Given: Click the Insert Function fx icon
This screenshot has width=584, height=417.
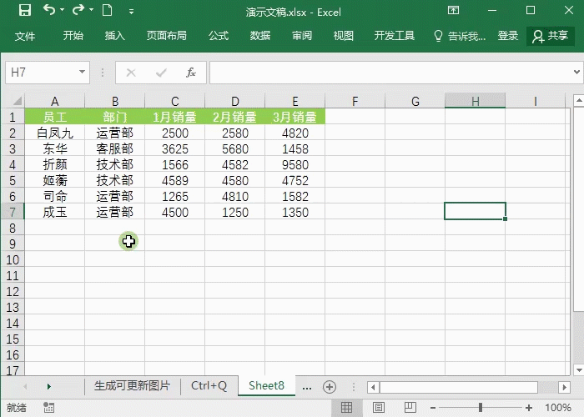Looking at the screenshot, I should (x=191, y=73).
